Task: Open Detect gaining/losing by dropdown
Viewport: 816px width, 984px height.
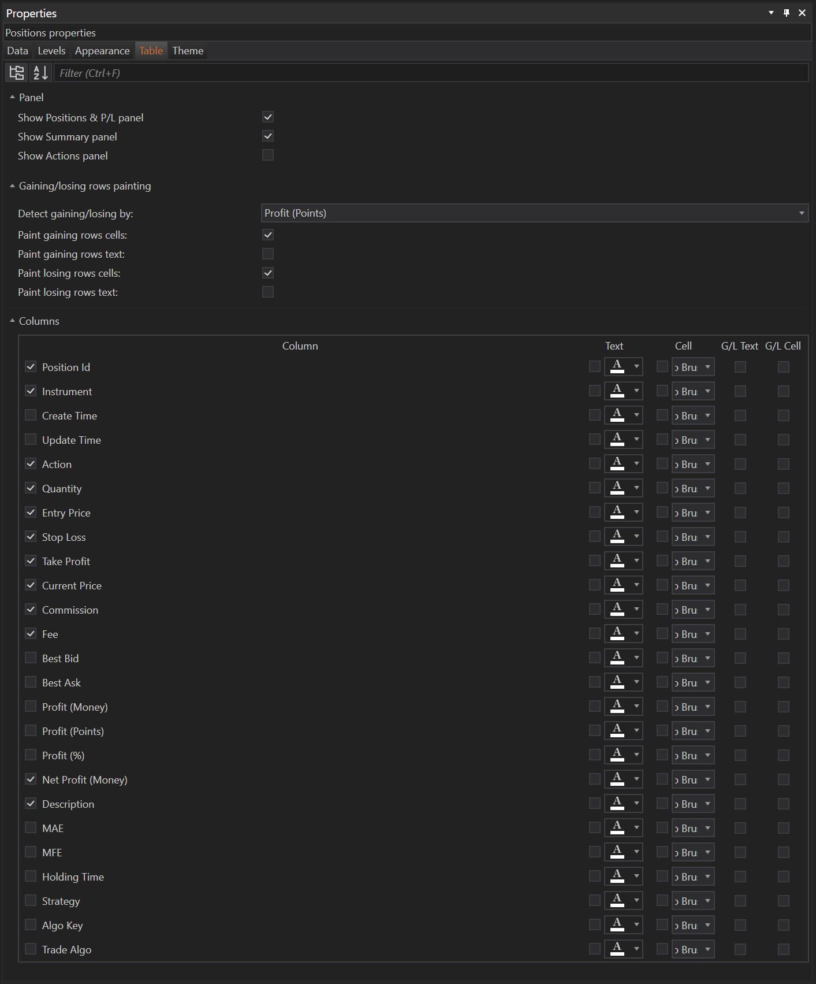Action: click(x=534, y=213)
